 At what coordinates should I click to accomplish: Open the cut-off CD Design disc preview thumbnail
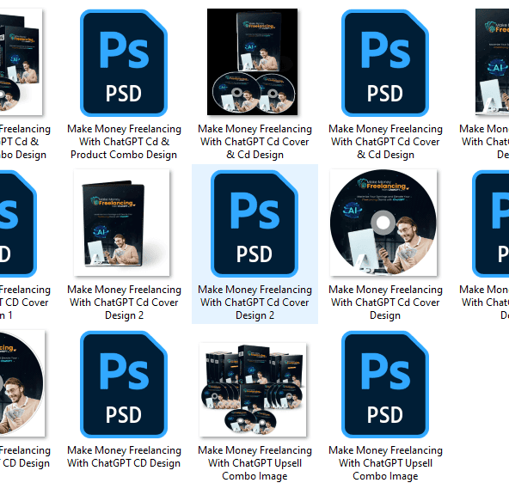coord(22,383)
